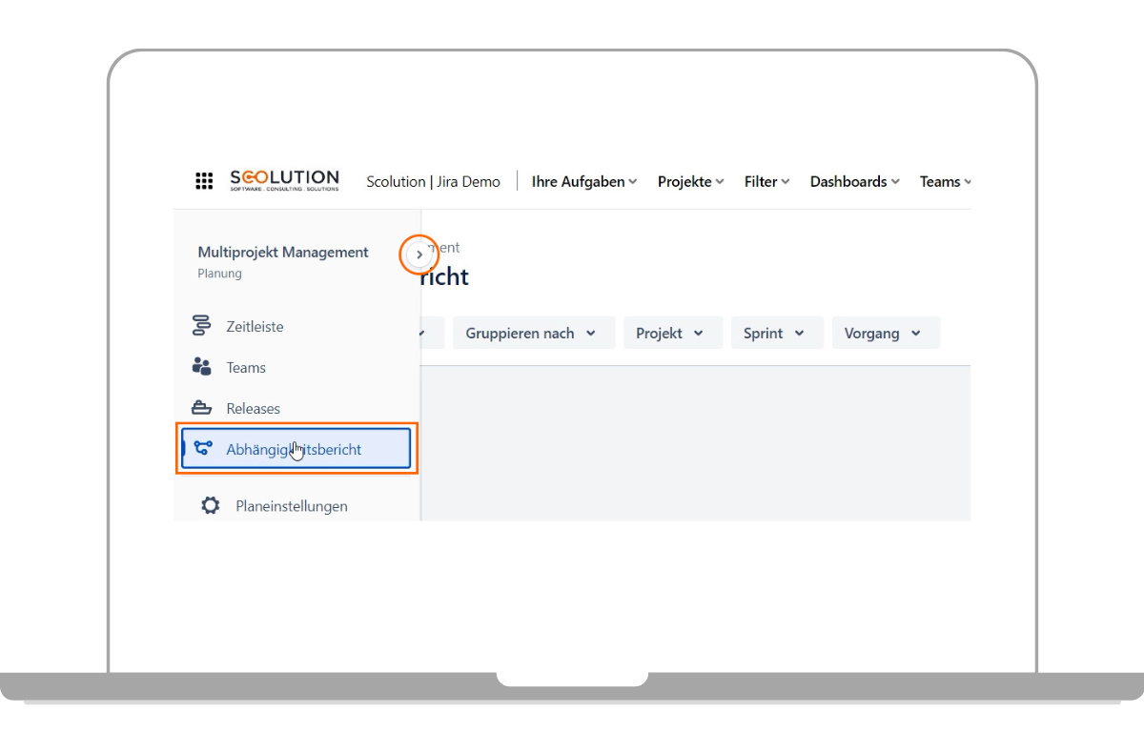Click the Scolution logo
1144x753 pixels.
tap(284, 181)
